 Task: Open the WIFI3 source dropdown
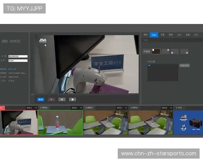(120, 108)
